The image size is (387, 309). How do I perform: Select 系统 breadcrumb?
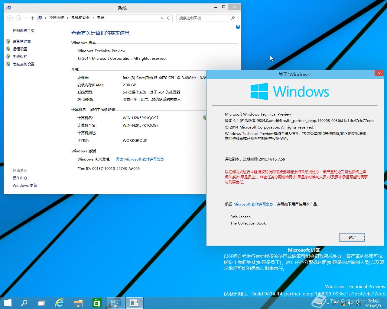(x=101, y=18)
